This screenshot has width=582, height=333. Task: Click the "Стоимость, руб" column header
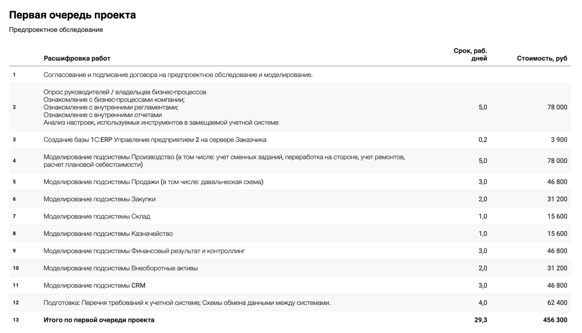(542, 58)
